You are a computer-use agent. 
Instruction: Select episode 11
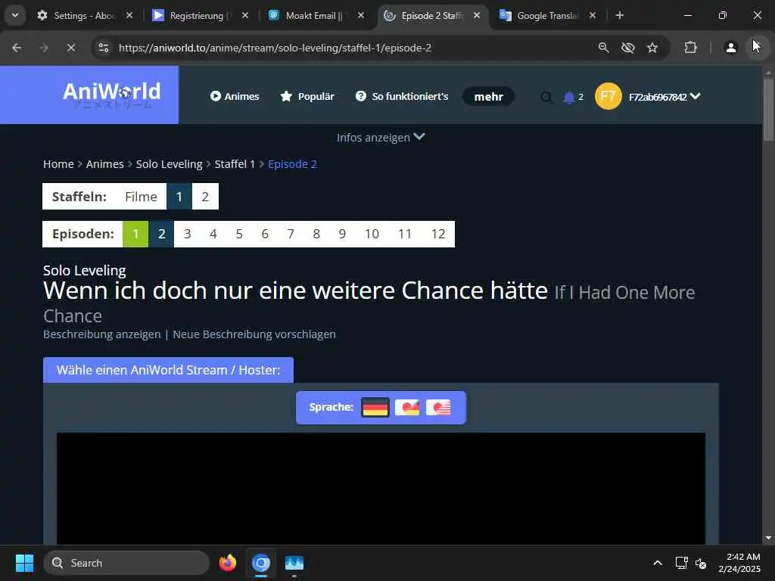coord(405,235)
